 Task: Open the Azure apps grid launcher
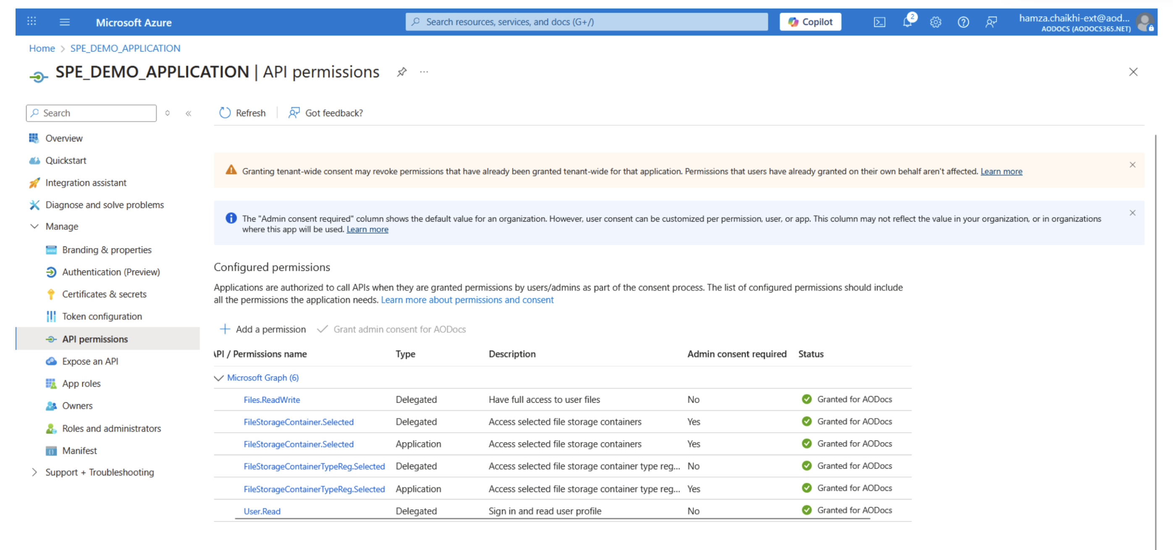coord(31,21)
